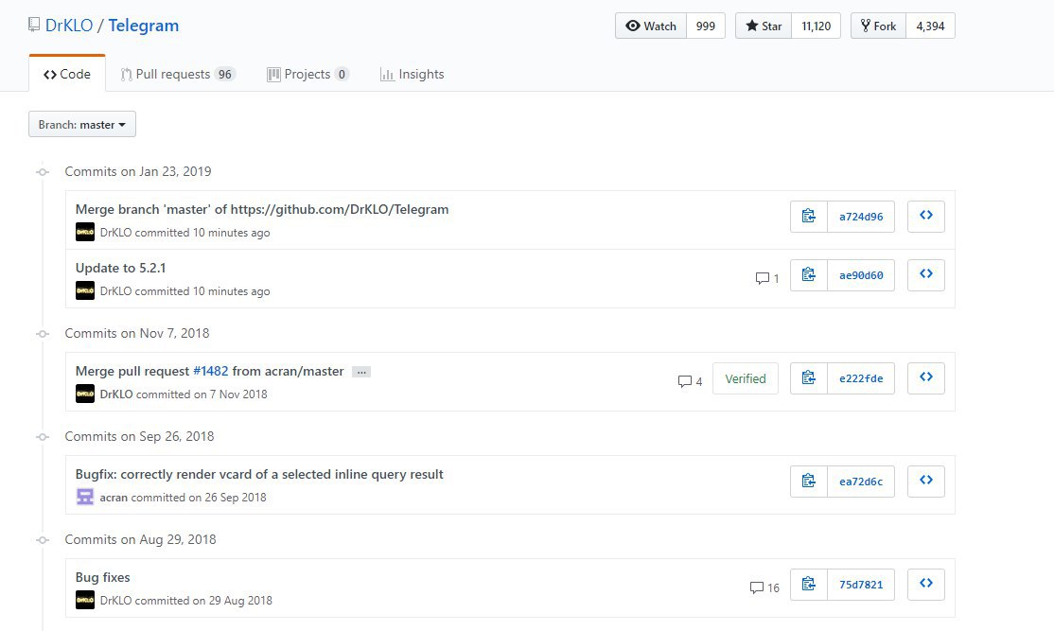
Task: Browse repository at commit 75d7821
Action: (925, 585)
